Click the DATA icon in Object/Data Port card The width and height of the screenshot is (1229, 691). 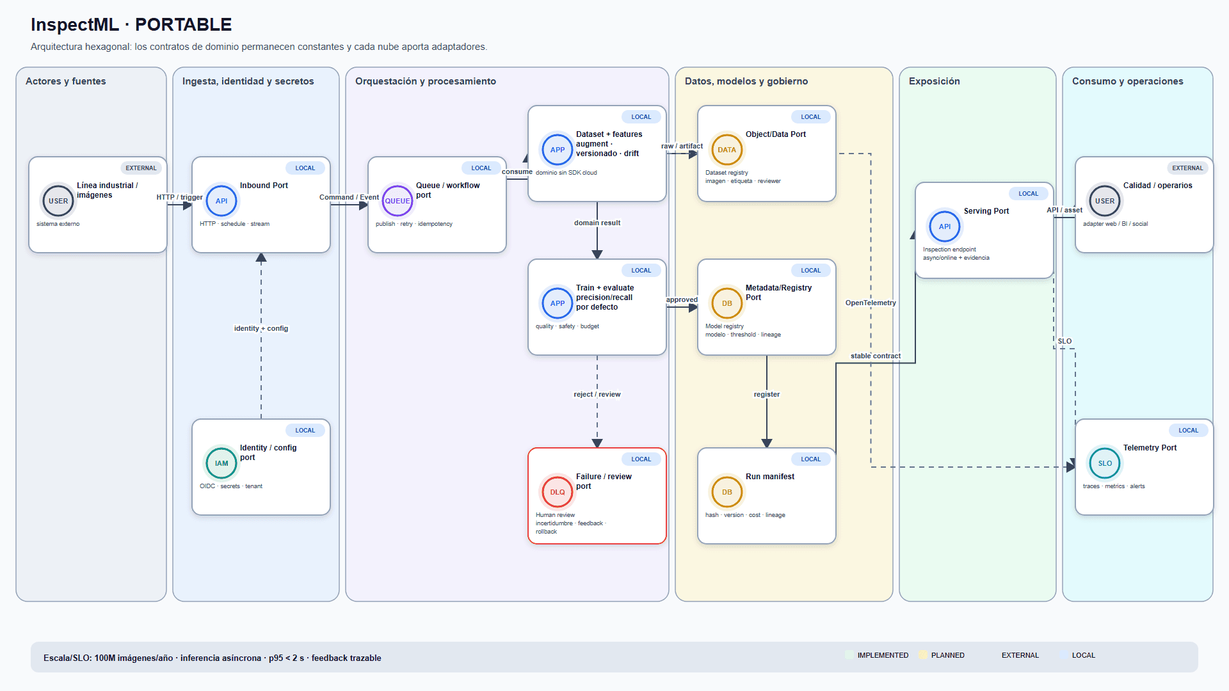click(x=727, y=150)
